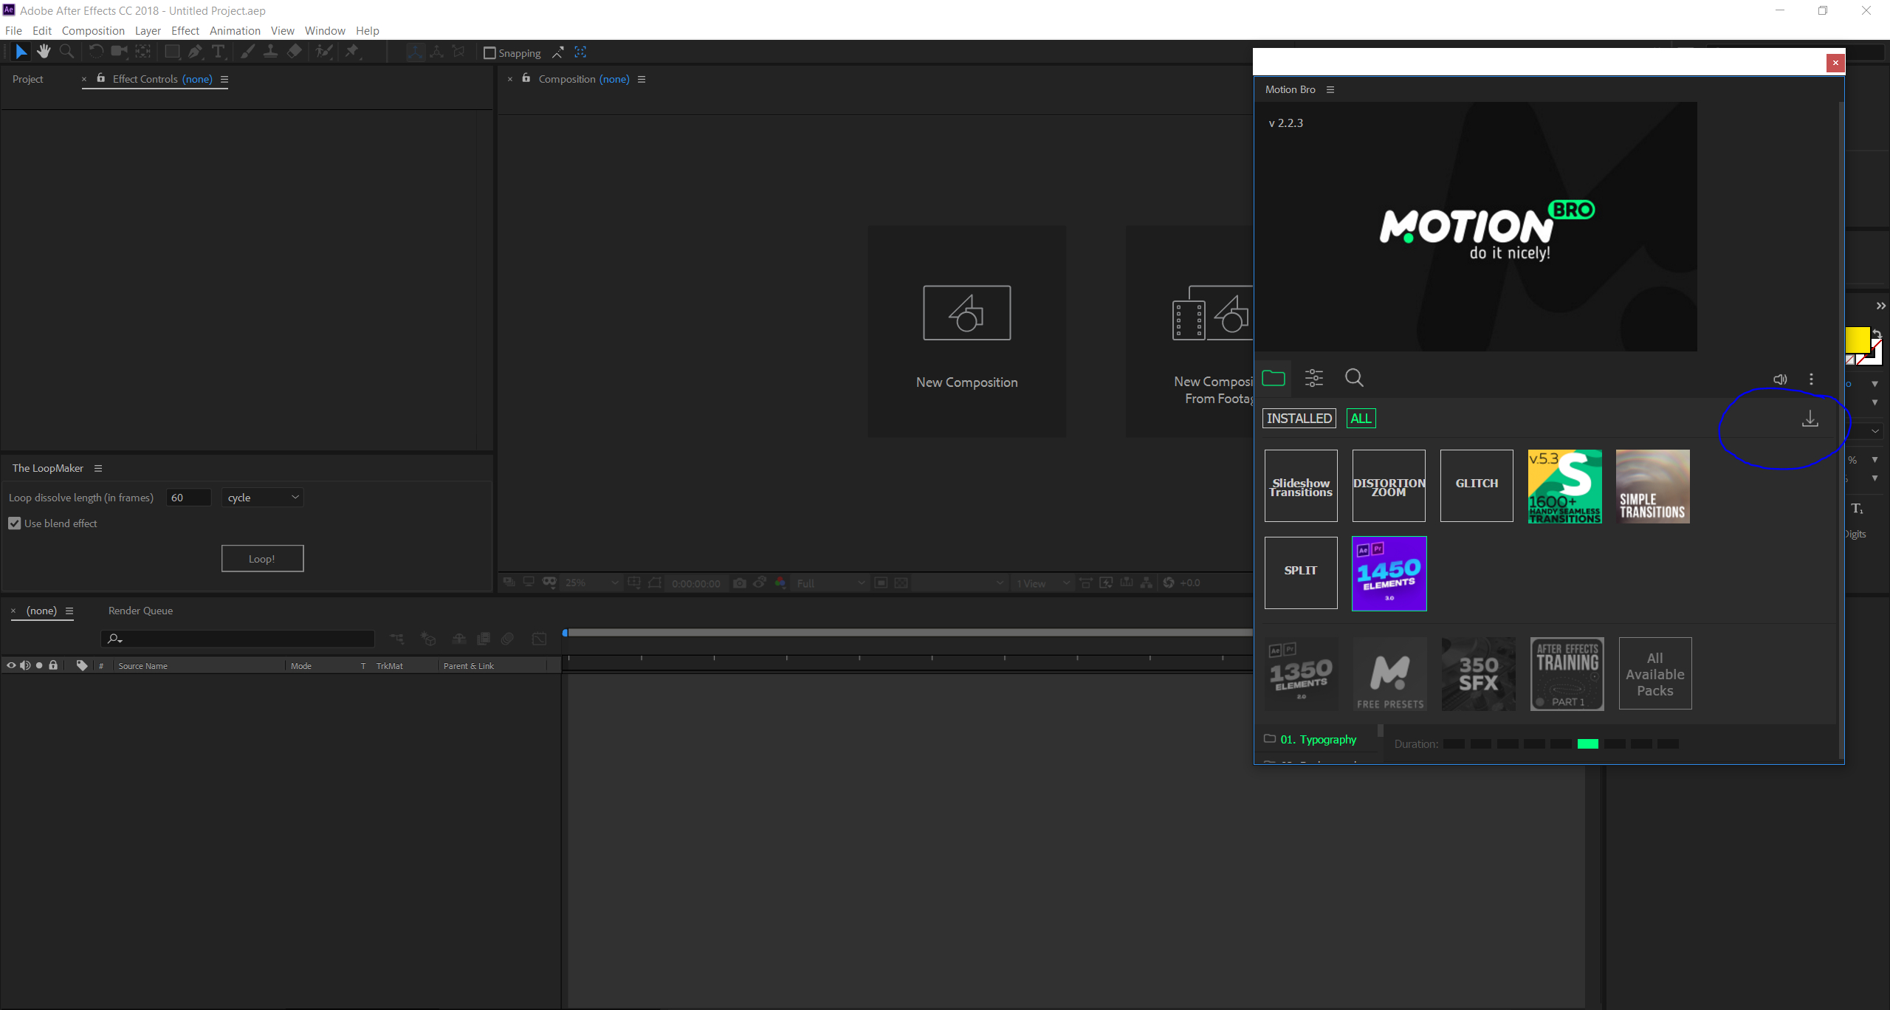Click the Search icon in Motion Bro
The height and width of the screenshot is (1010, 1890).
point(1354,379)
